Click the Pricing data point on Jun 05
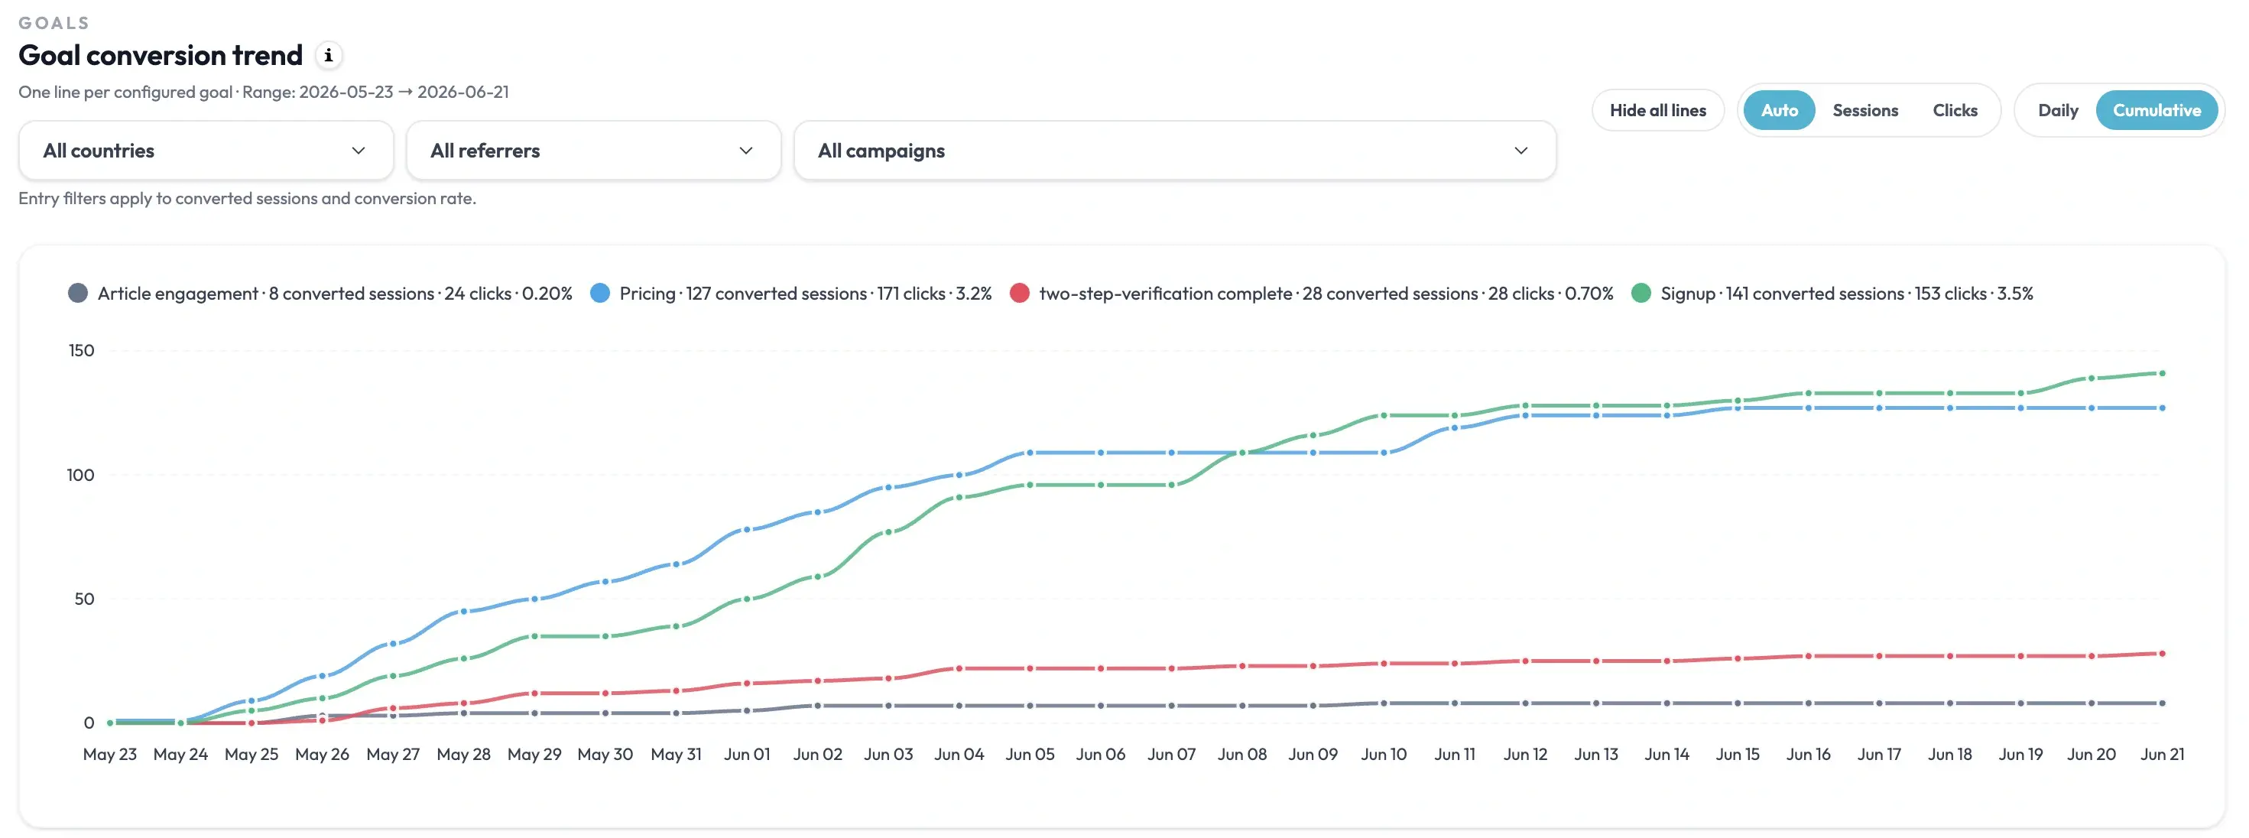The height and width of the screenshot is (838, 2249). pos(1030,453)
